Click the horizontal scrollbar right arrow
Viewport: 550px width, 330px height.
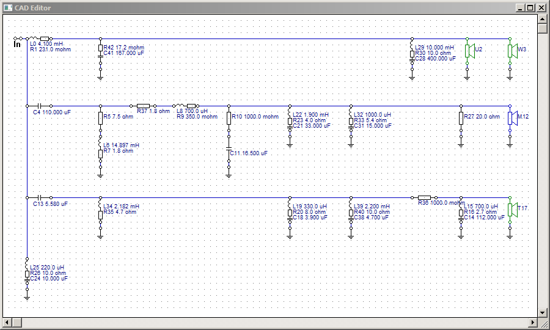(533, 322)
